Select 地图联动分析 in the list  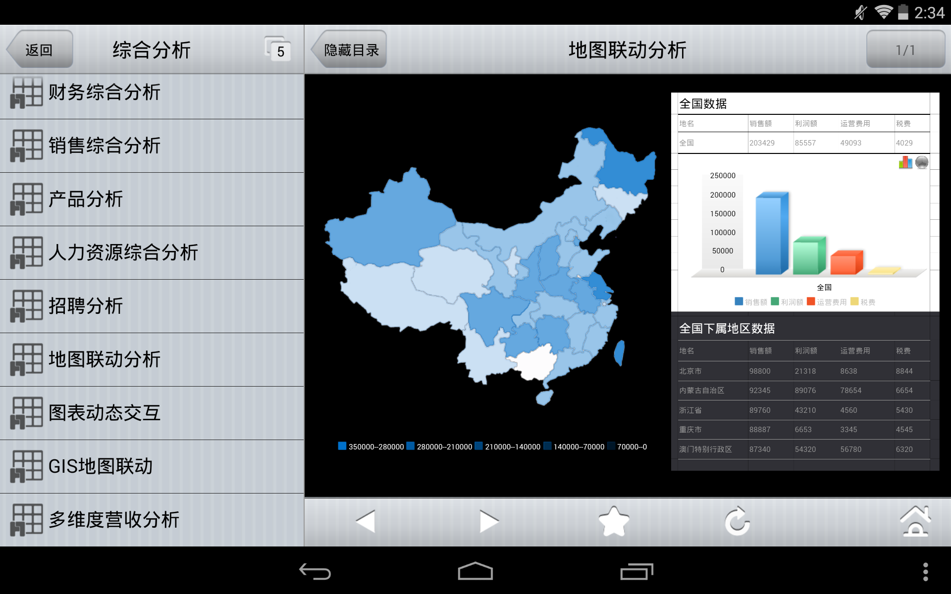click(x=152, y=360)
